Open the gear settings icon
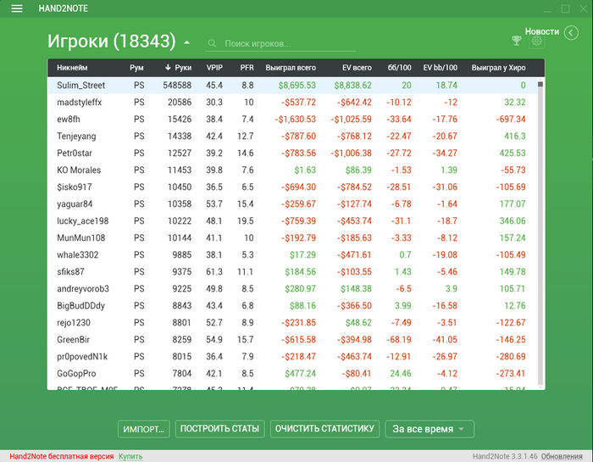 [536, 41]
